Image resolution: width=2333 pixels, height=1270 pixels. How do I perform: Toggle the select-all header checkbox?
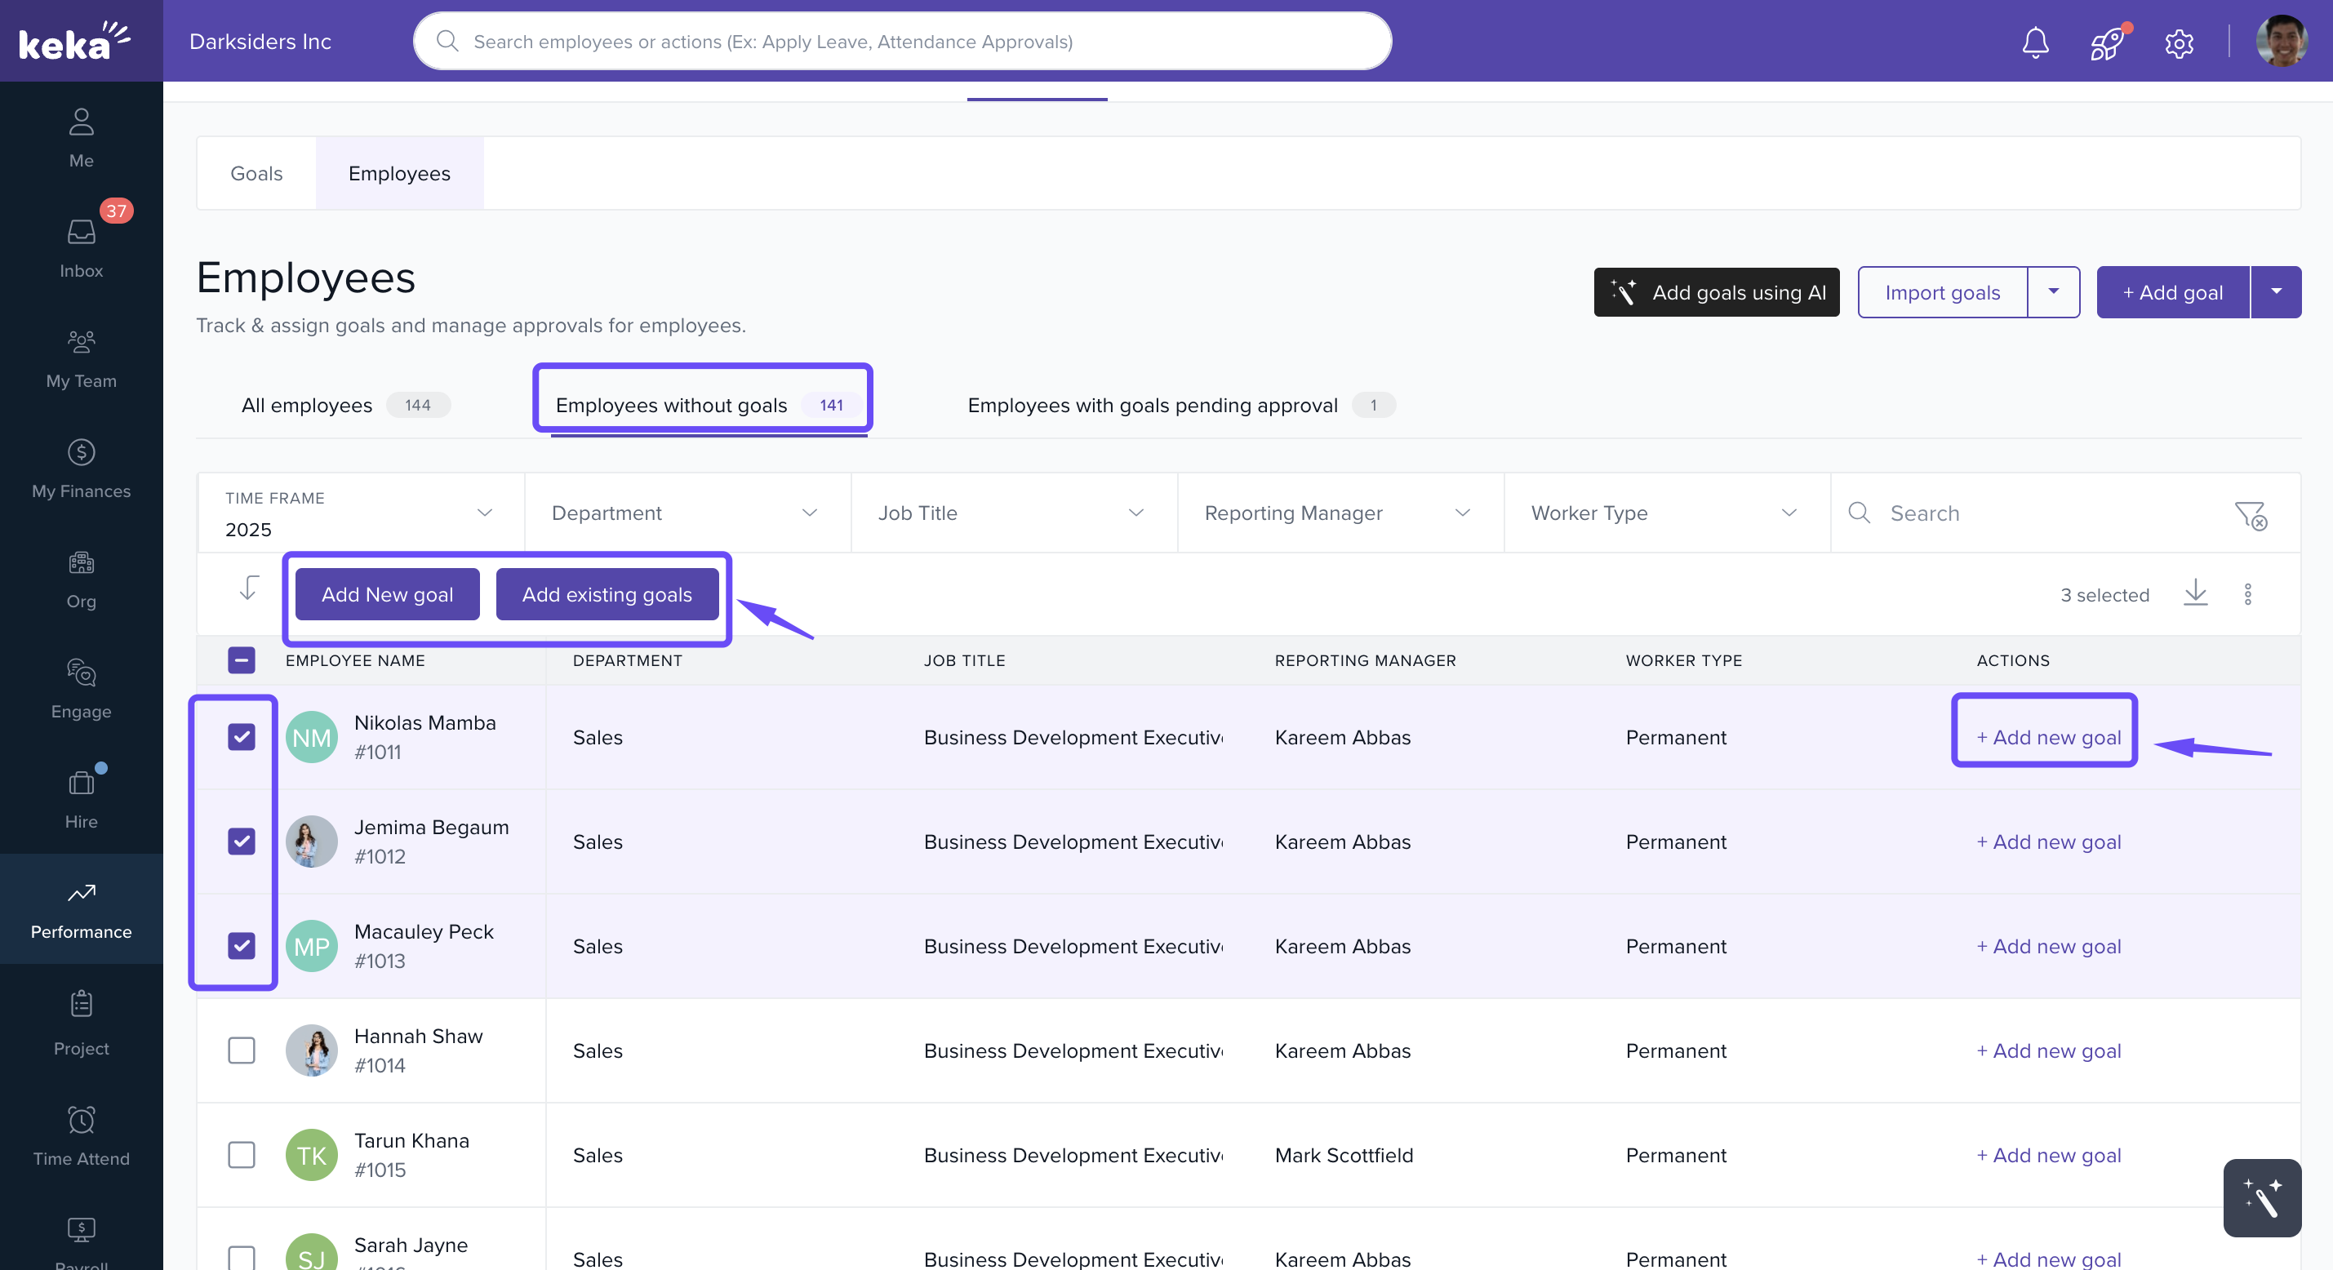[241, 660]
